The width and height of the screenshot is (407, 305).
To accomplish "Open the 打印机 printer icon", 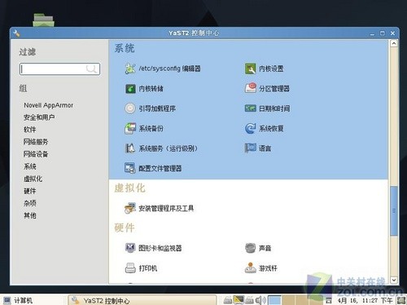I will coord(130,268).
